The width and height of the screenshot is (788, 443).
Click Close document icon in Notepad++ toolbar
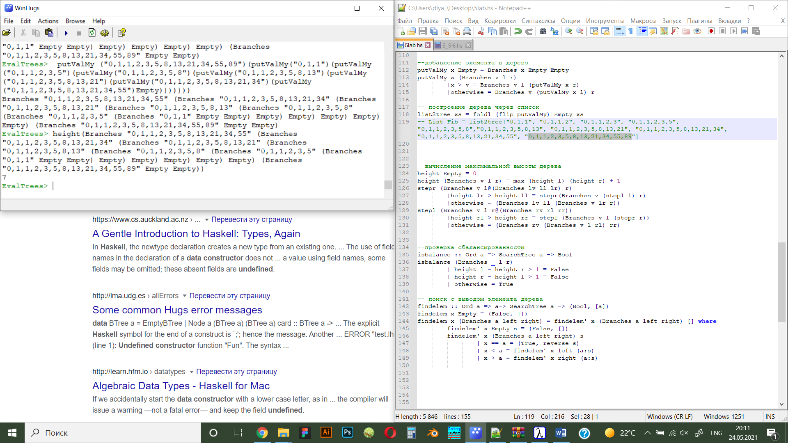coord(445,32)
